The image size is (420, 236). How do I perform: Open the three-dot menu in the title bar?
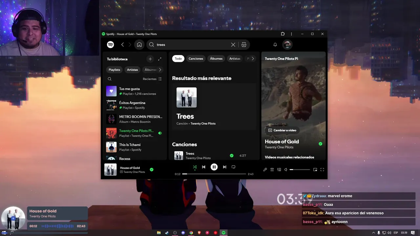click(x=291, y=34)
